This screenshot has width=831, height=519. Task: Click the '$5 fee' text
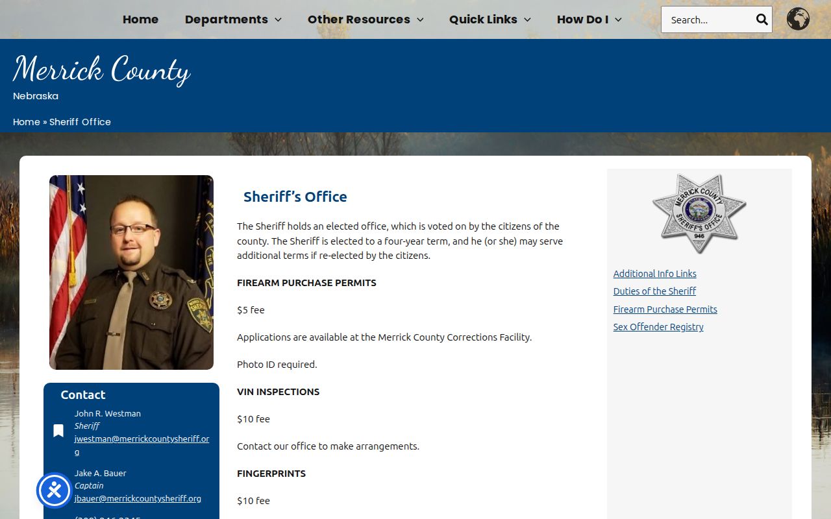tap(251, 310)
